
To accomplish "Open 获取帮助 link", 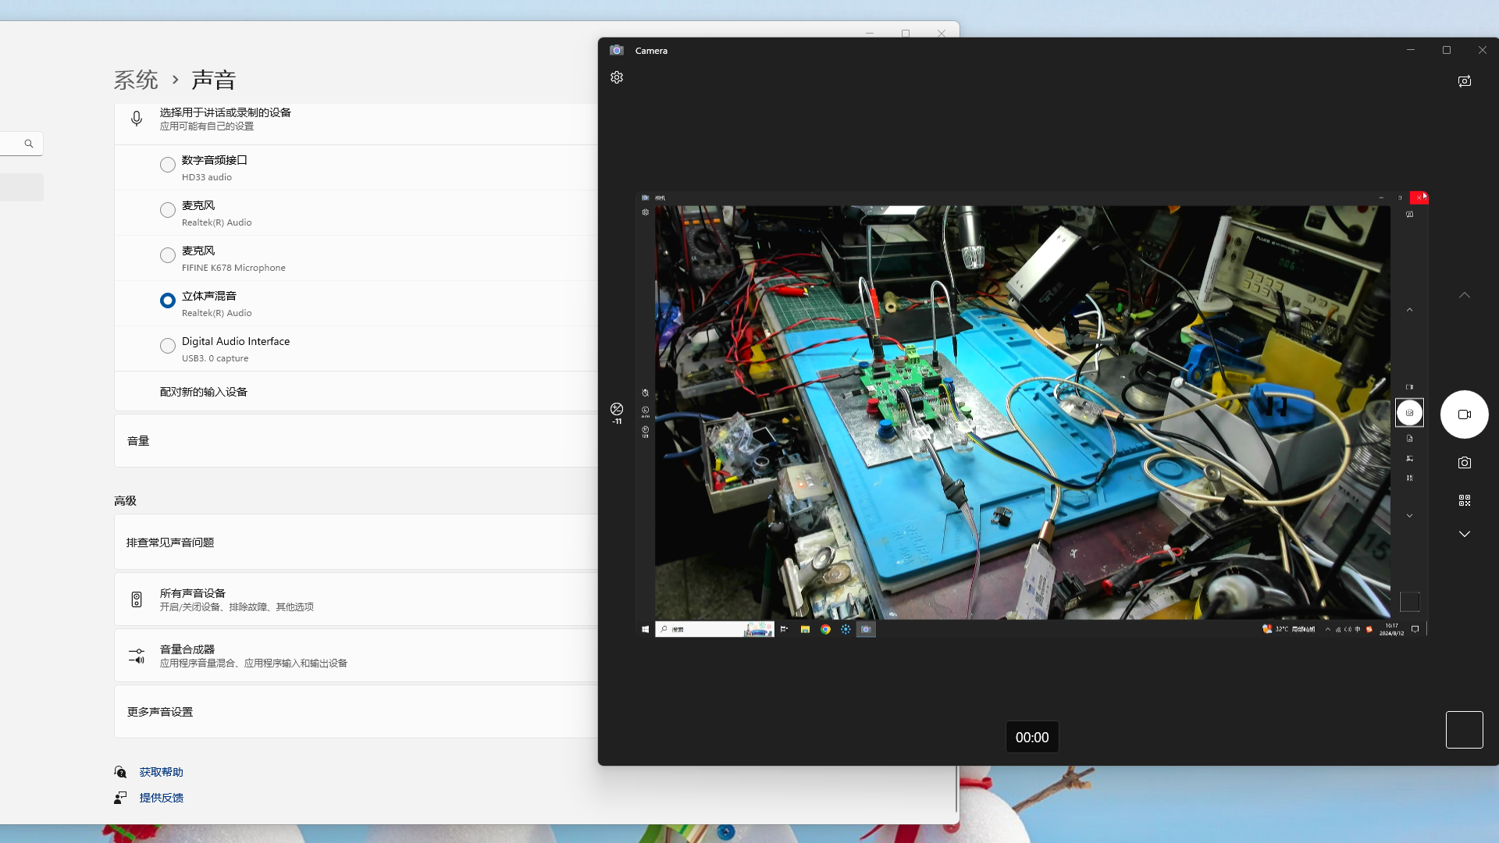I will coord(161,772).
